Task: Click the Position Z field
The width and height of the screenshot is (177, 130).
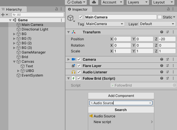Action: (167, 39)
